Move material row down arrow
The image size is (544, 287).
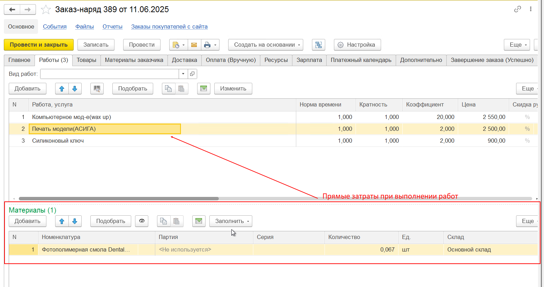(75, 221)
